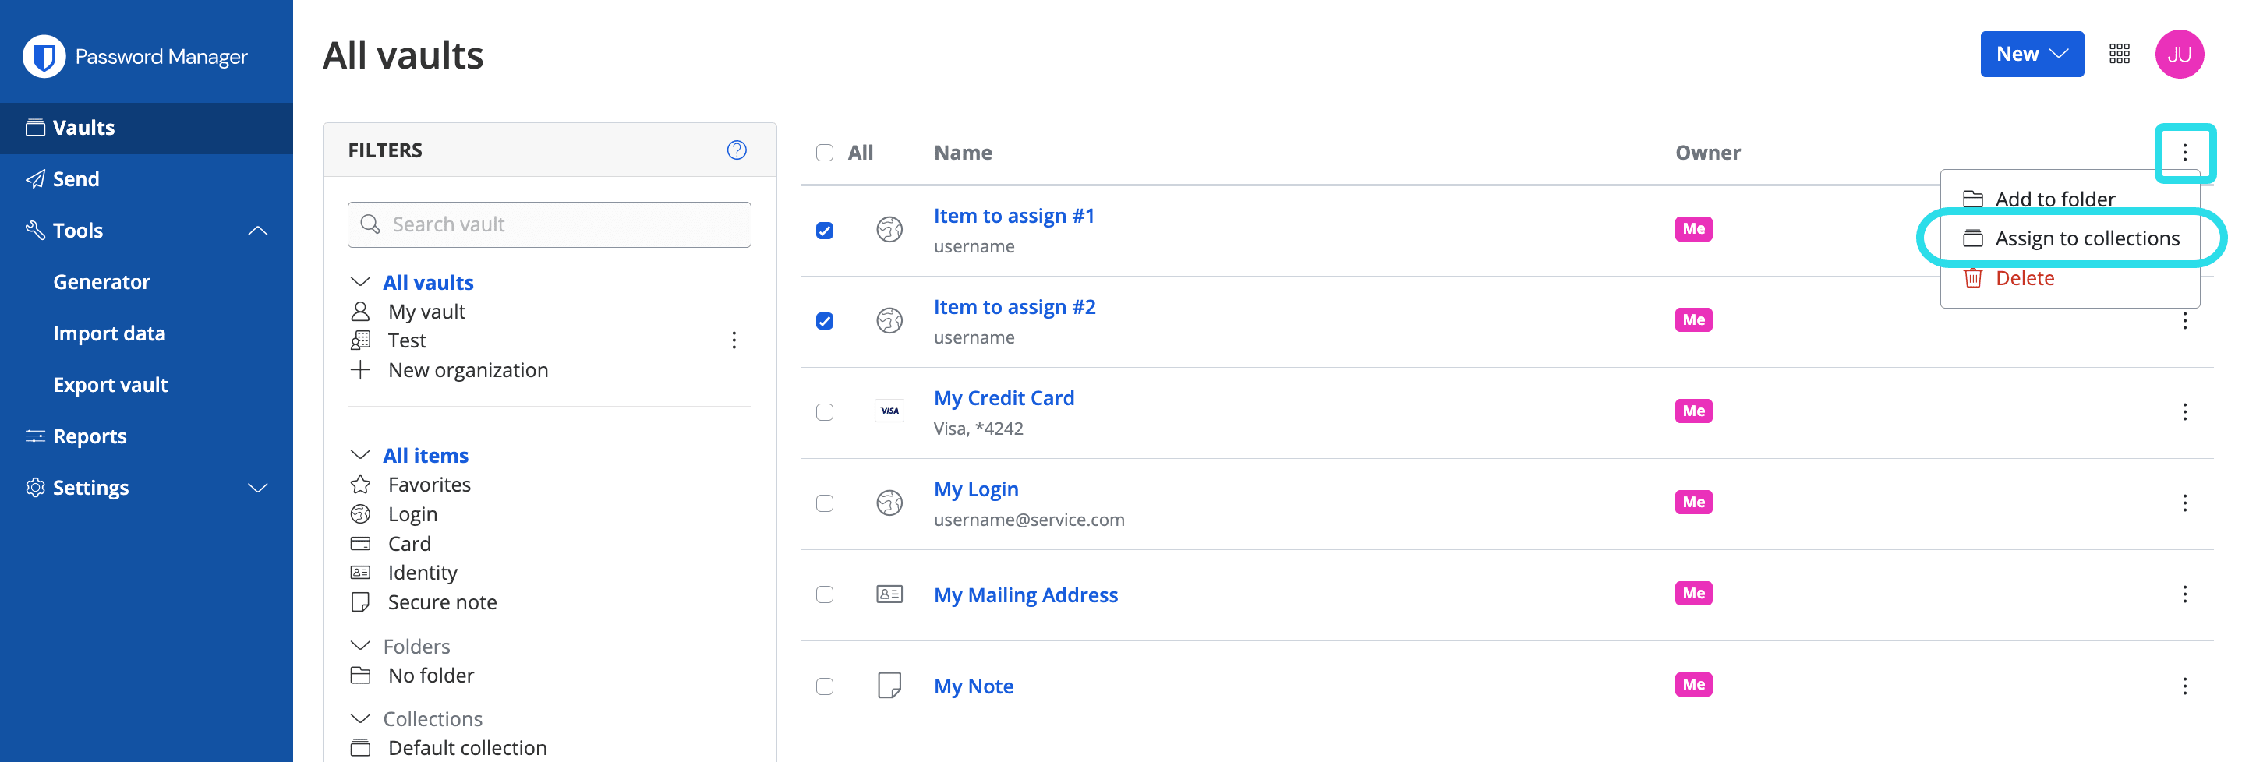Click the Password Manager shield logo
2242x762 pixels.
pos(43,55)
